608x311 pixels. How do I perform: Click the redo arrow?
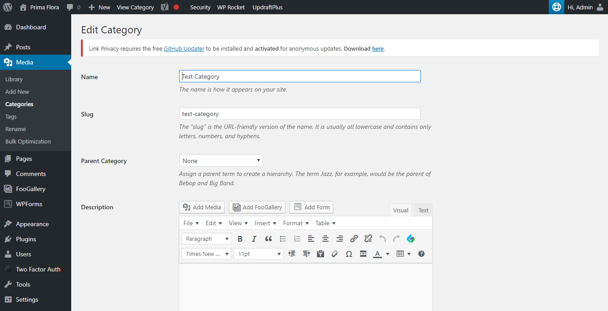397,239
